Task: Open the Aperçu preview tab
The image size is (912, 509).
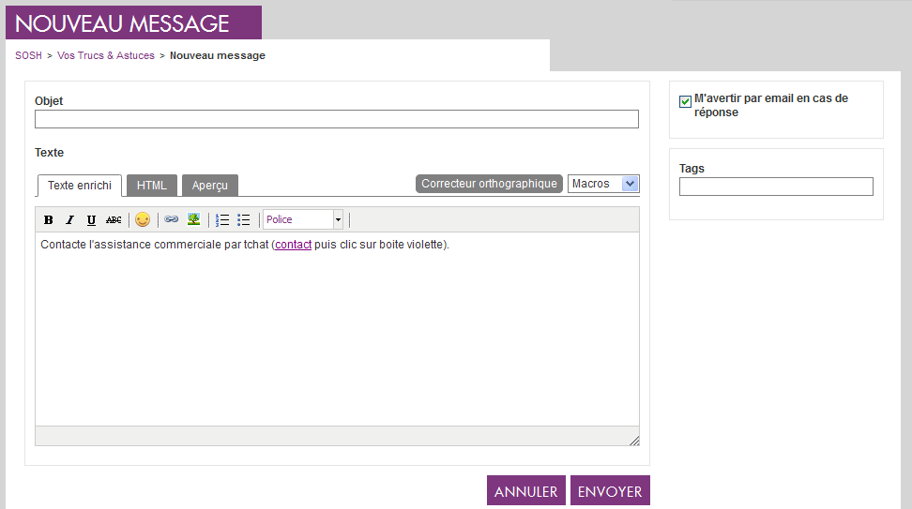Action: coord(209,186)
